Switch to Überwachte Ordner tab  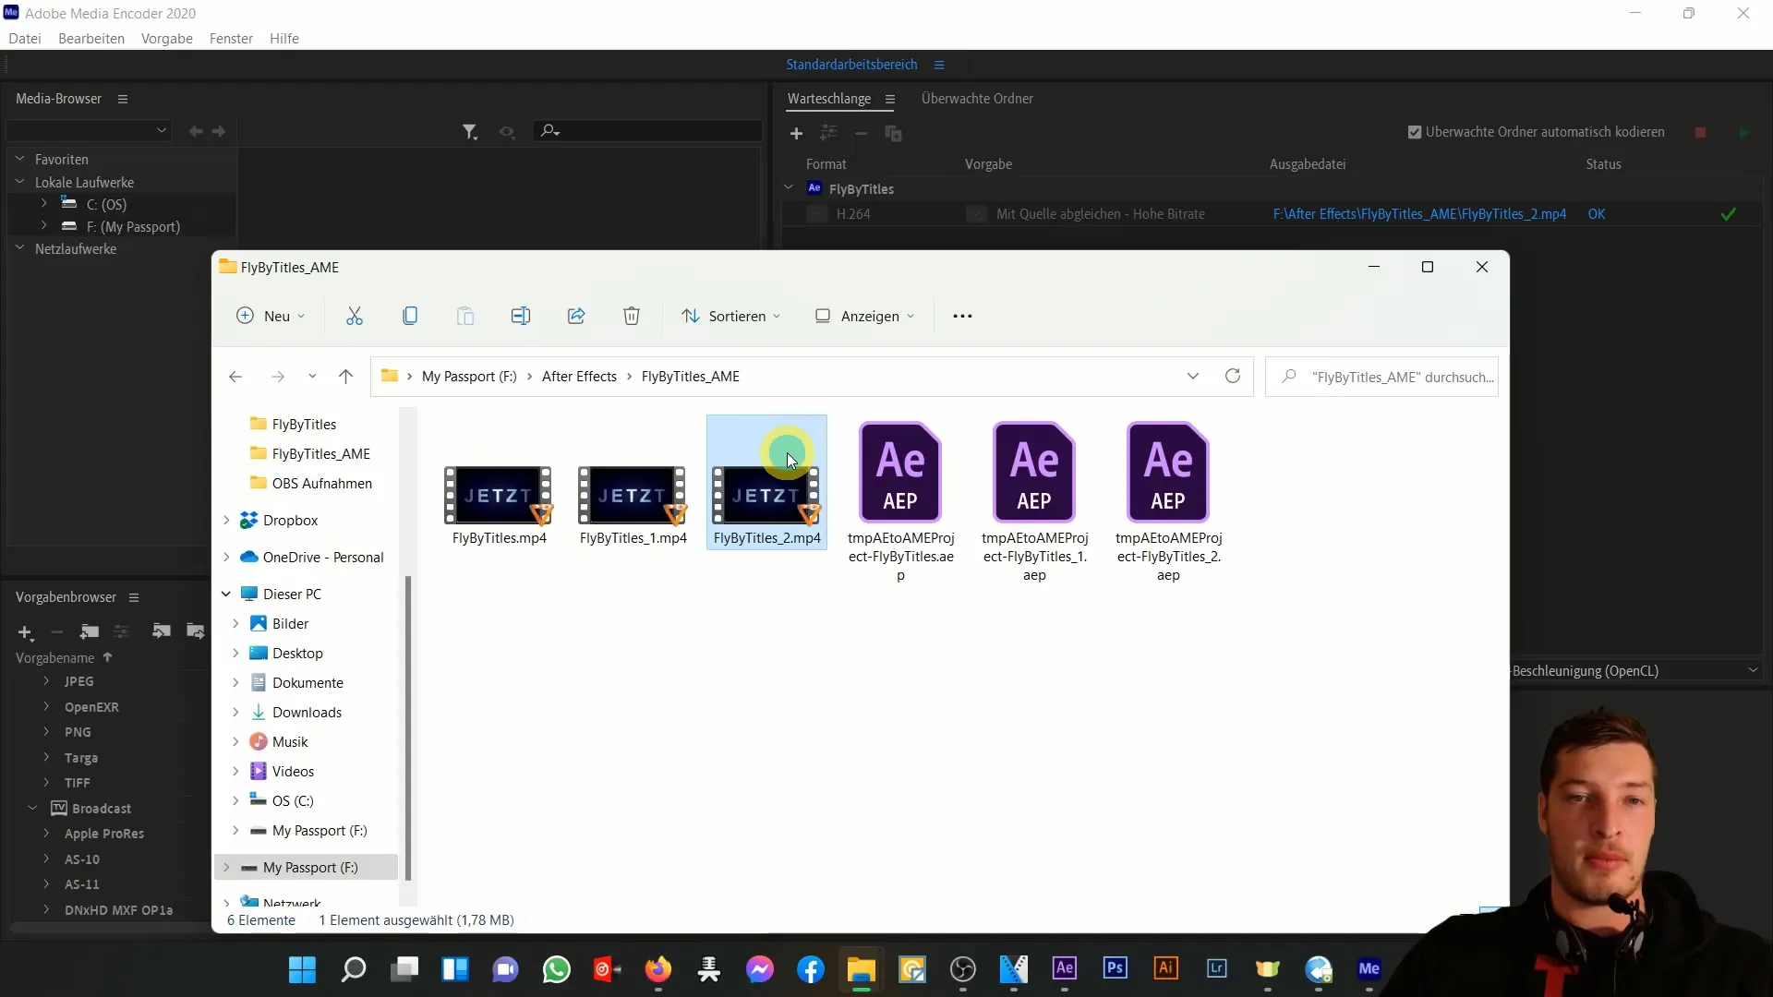(977, 97)
